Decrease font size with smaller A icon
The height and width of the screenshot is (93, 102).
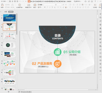66,5
